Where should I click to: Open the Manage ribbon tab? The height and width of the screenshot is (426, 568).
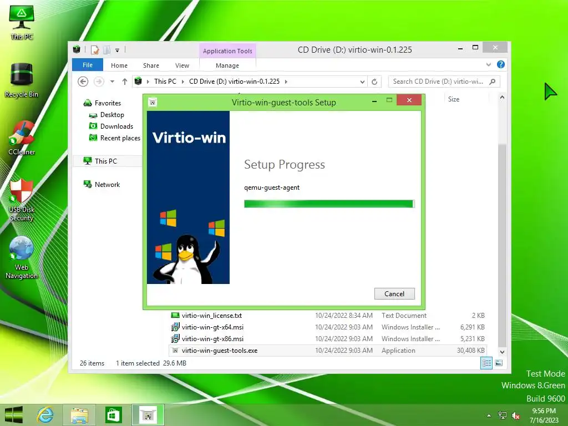click(227, 65)
